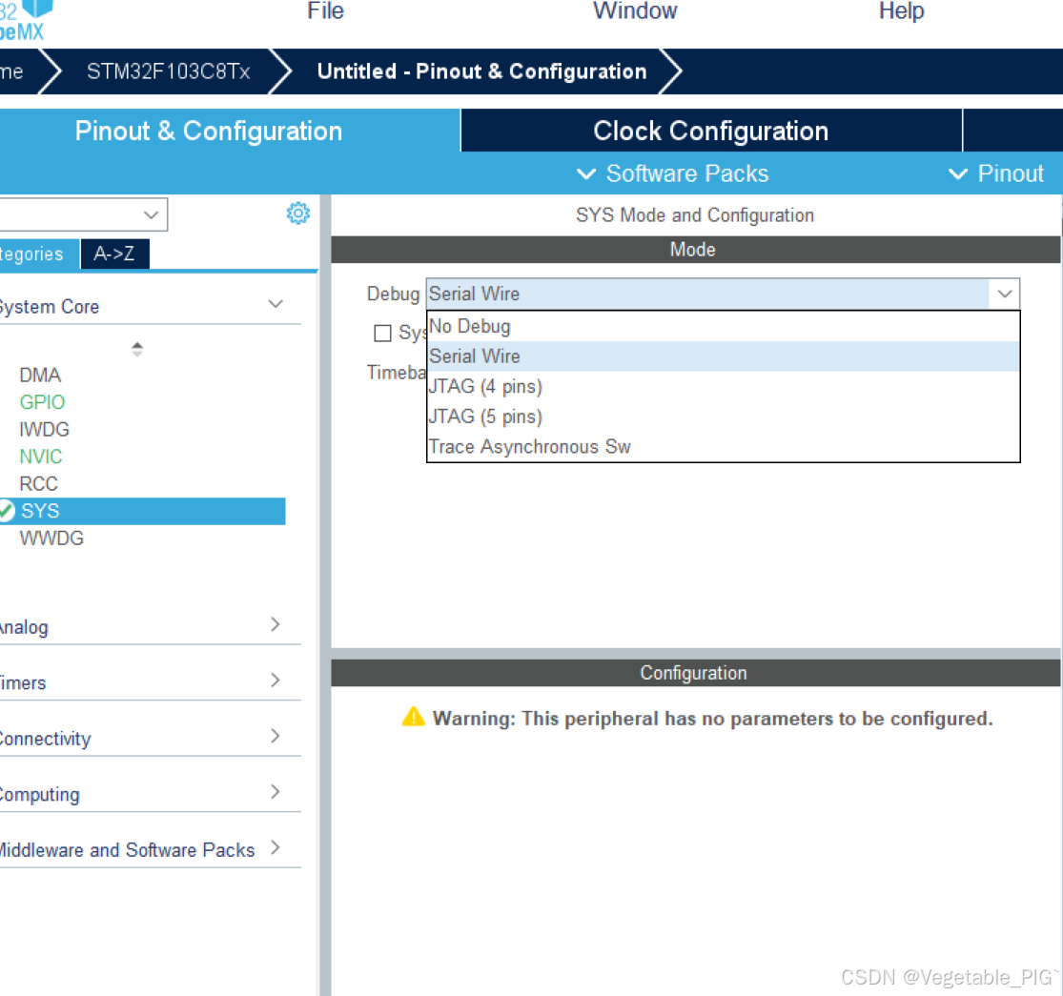Click the Debug label
1063x996 pixels.
pos(393,295)
